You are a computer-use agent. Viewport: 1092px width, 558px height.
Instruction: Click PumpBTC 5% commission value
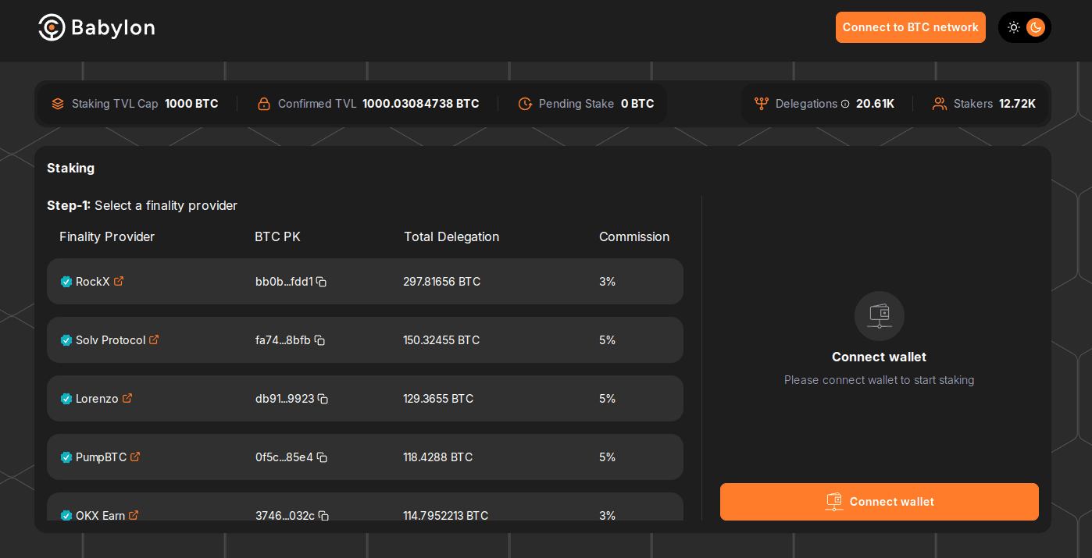coord(608,457)
